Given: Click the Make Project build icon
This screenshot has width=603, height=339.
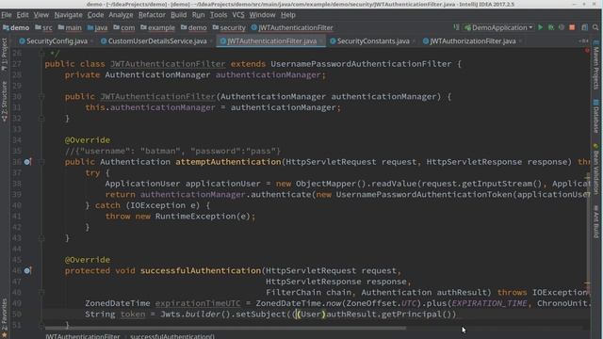Looking at the screenshot, I should tap(456, 27).
